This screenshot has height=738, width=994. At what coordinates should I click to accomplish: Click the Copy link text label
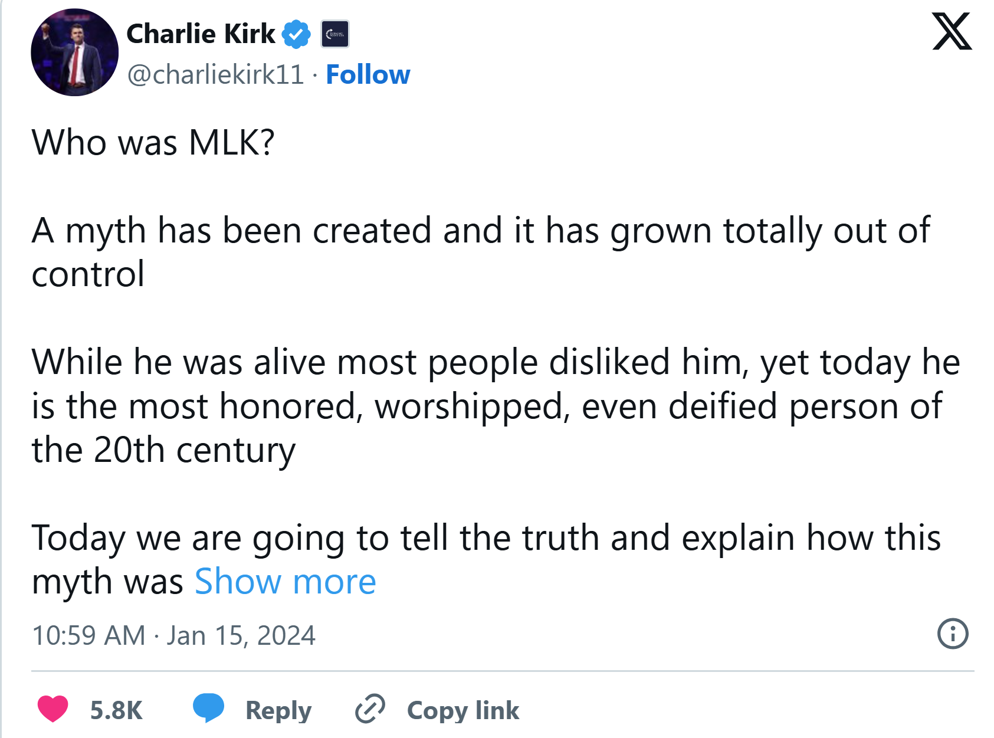(x=463, y=710)
